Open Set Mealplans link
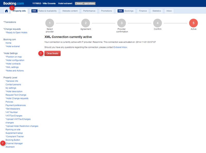The height and width of the screenshot is (153, 206). 13,109
